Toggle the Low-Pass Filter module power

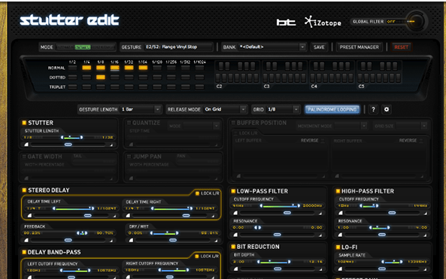(233, 191)
